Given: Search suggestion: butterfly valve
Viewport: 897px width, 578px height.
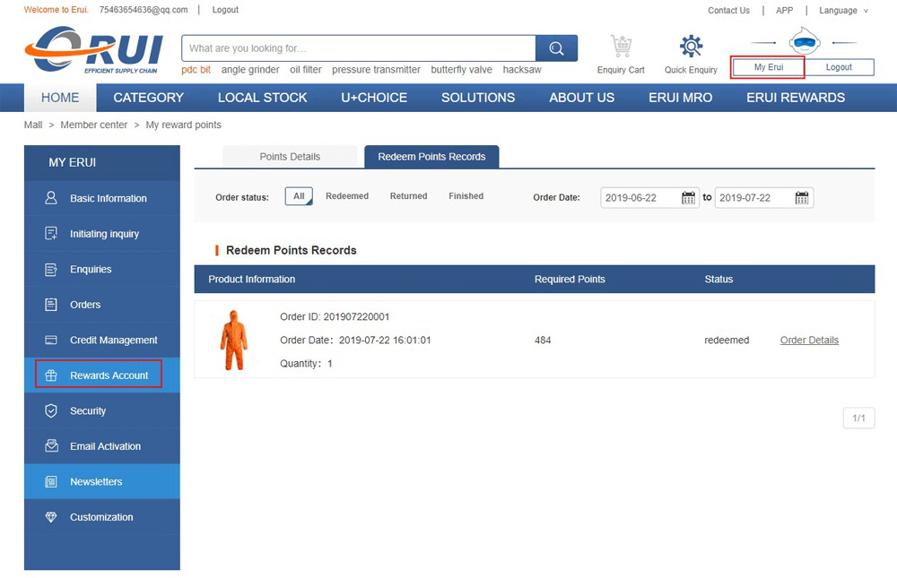Looking at the screenshot, I should pyautogui.click(x=462, y=70).
